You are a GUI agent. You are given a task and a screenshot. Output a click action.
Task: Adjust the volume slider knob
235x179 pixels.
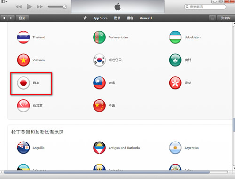point(65,7)
